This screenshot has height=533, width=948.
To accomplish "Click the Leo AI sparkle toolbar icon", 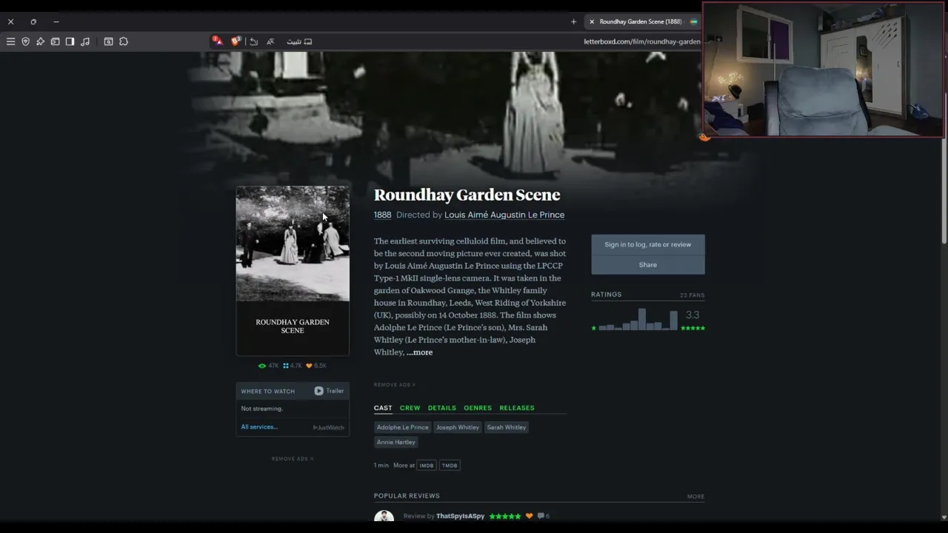I will [x=40, y=41].
